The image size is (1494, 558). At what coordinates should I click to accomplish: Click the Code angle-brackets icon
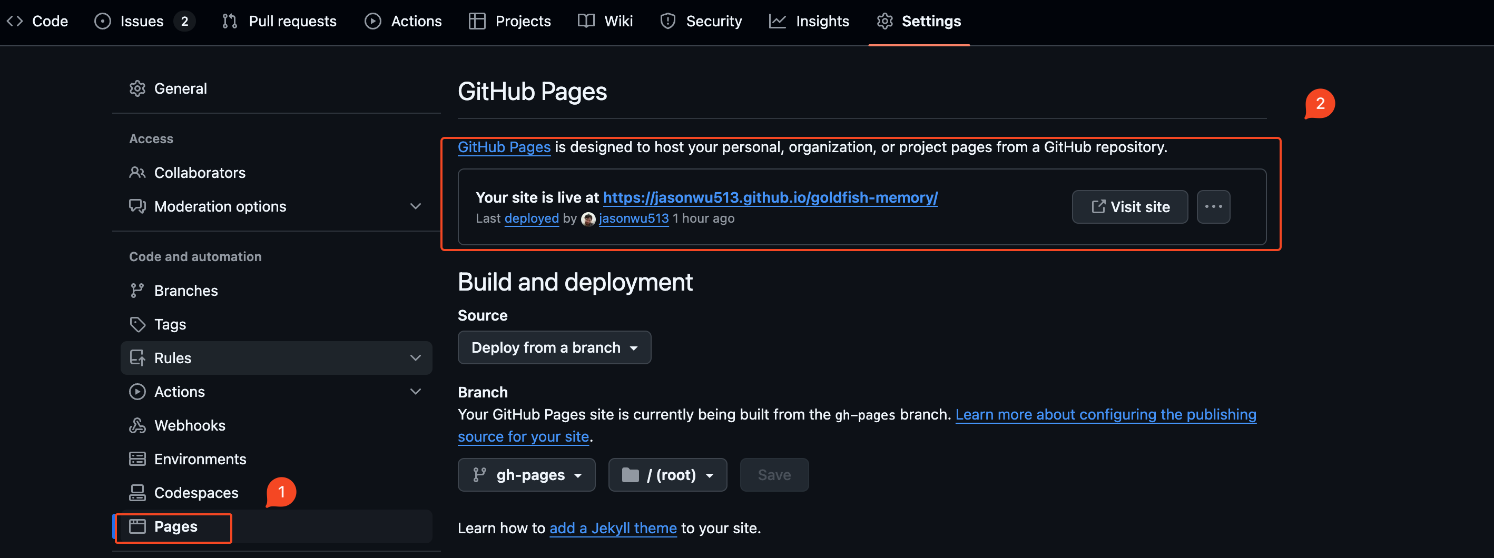(15, 22)
